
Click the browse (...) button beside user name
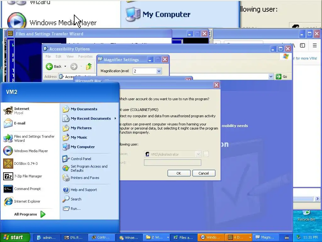tap(206, 154)
